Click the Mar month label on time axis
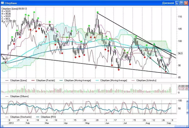 point(47,123)
